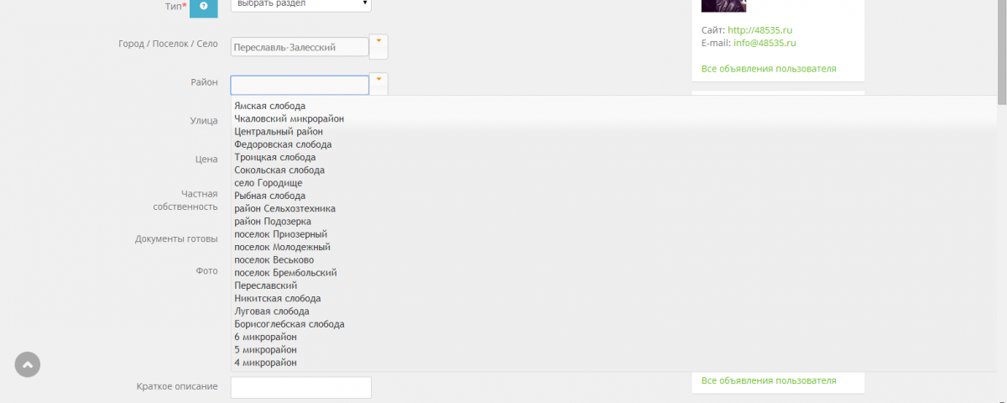Focus the Район text input
Viewport: 1007px width, 403px height.
coord(300,85)
